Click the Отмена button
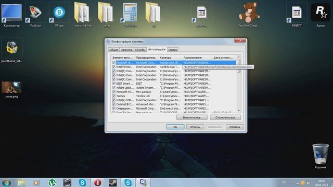The height and width of the screenshot is (187, 333). (195, 127)
